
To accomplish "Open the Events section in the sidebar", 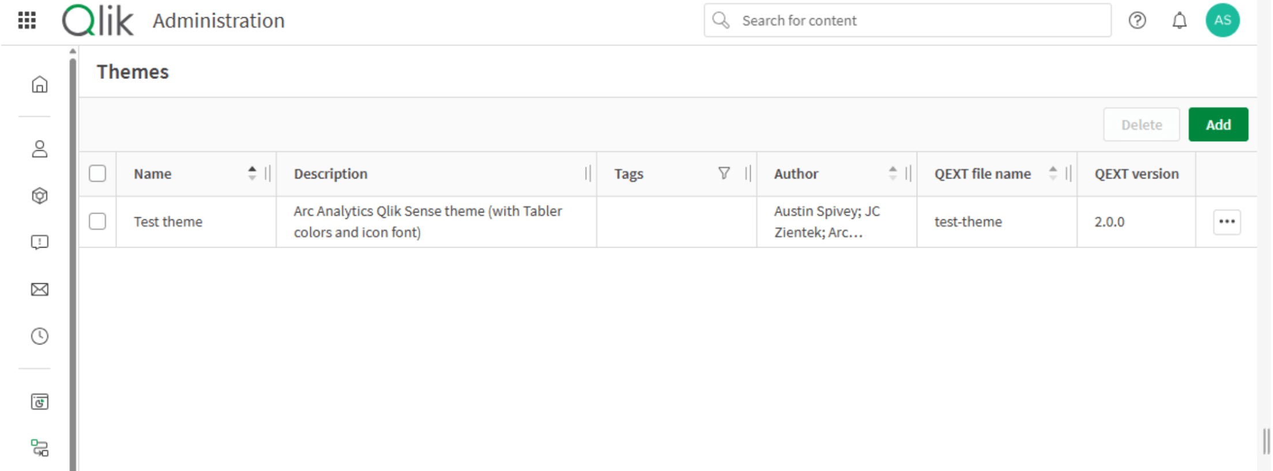I will click(39, 242).
